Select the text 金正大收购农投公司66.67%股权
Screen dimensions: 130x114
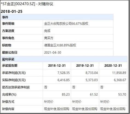(66, 24)
